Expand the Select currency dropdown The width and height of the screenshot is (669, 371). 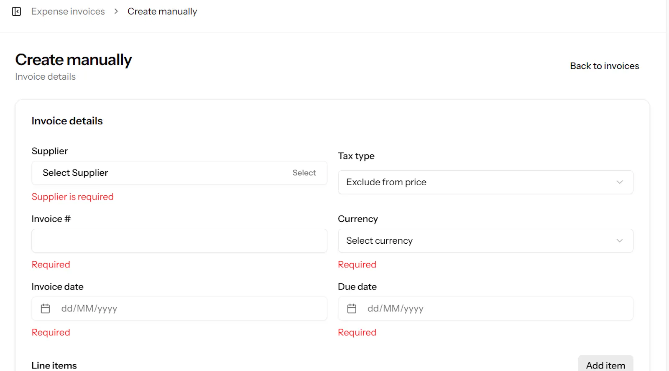click(x=485, y=241)
